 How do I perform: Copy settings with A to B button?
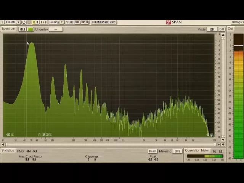[44, 22]
